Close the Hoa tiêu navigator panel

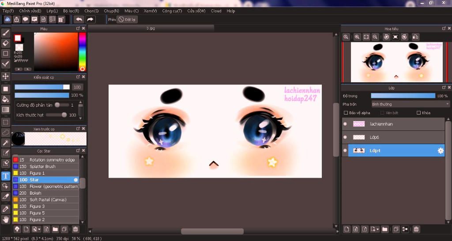point(449,29)
